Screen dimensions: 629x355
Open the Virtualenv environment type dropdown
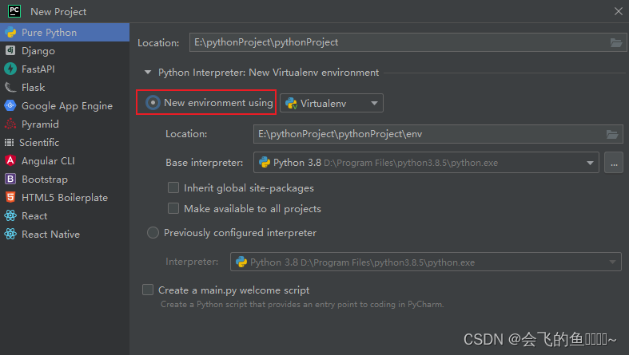point(332,103)
